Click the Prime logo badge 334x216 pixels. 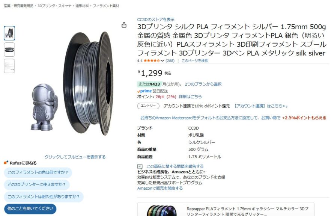(144, 91)
